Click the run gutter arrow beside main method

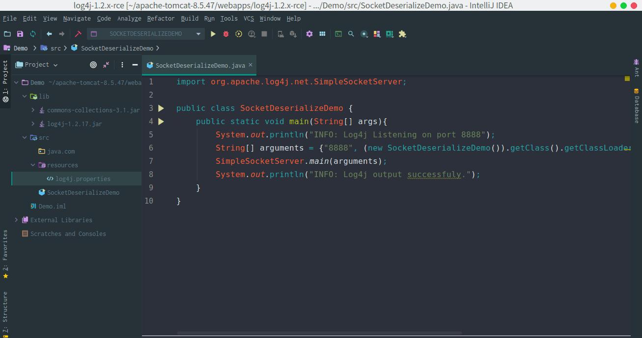click(x=161, y=121)
